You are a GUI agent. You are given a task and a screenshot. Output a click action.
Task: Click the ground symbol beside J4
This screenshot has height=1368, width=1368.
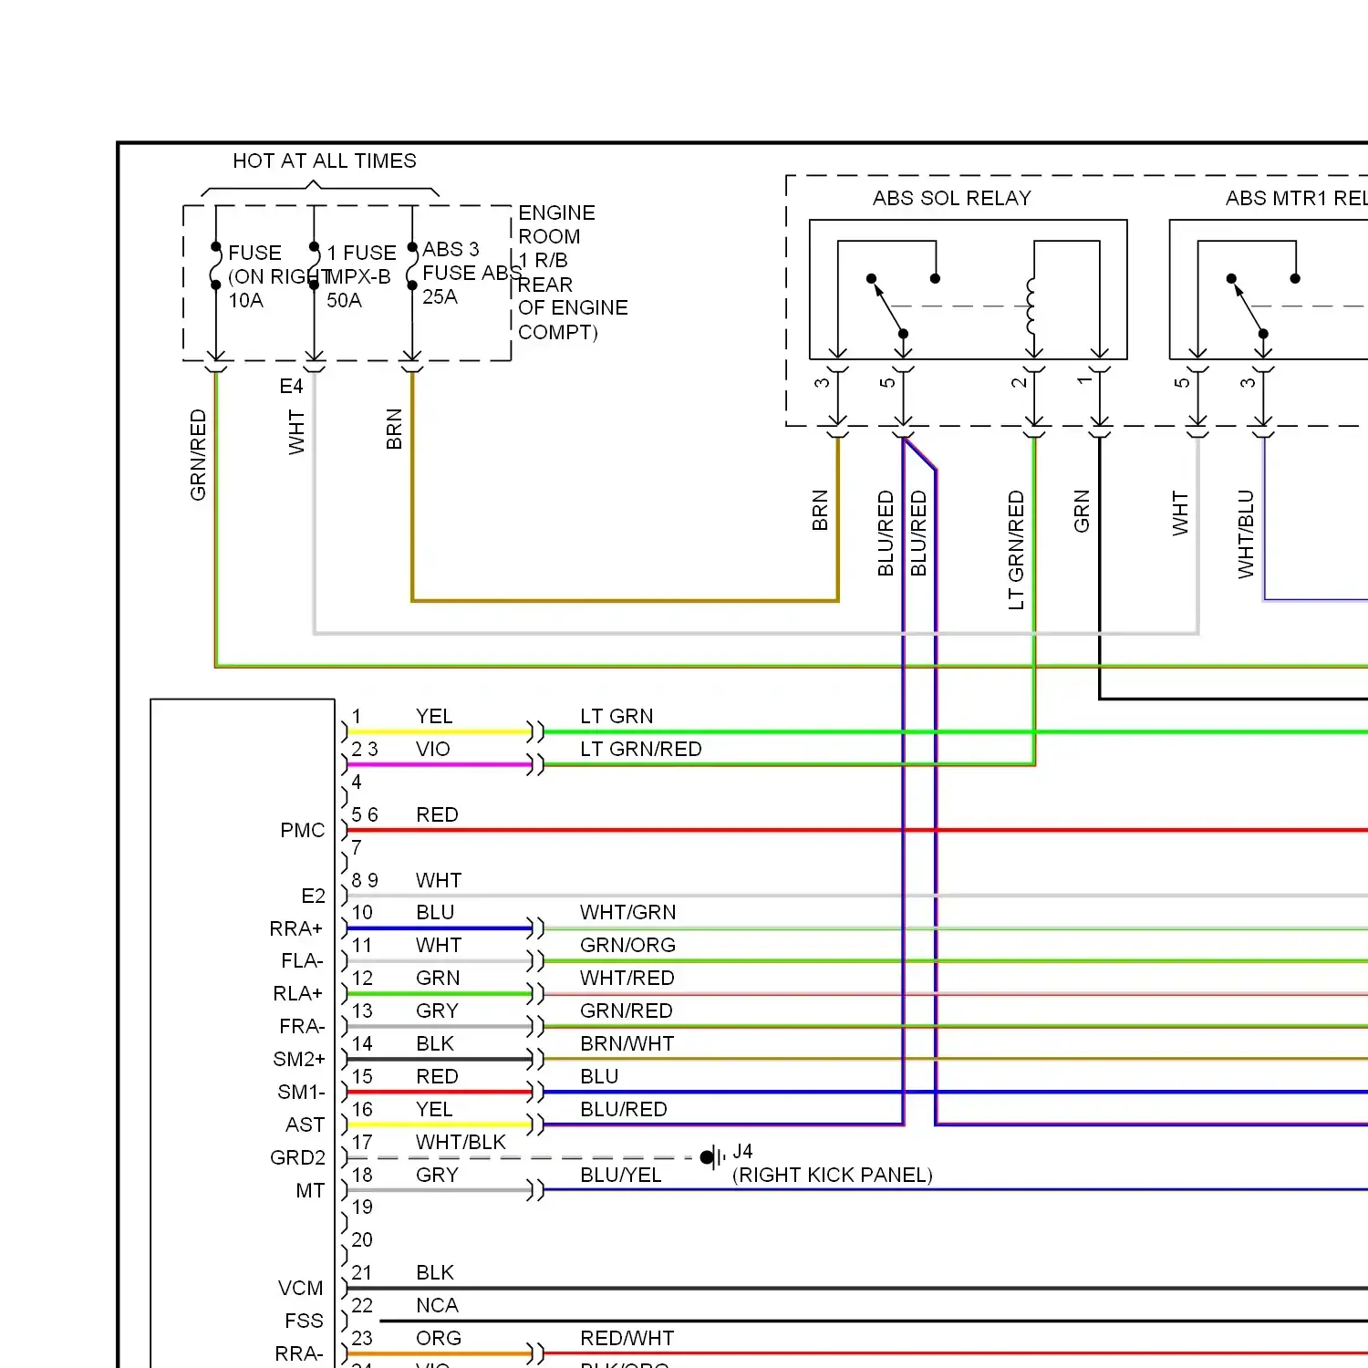point(713,1157)
